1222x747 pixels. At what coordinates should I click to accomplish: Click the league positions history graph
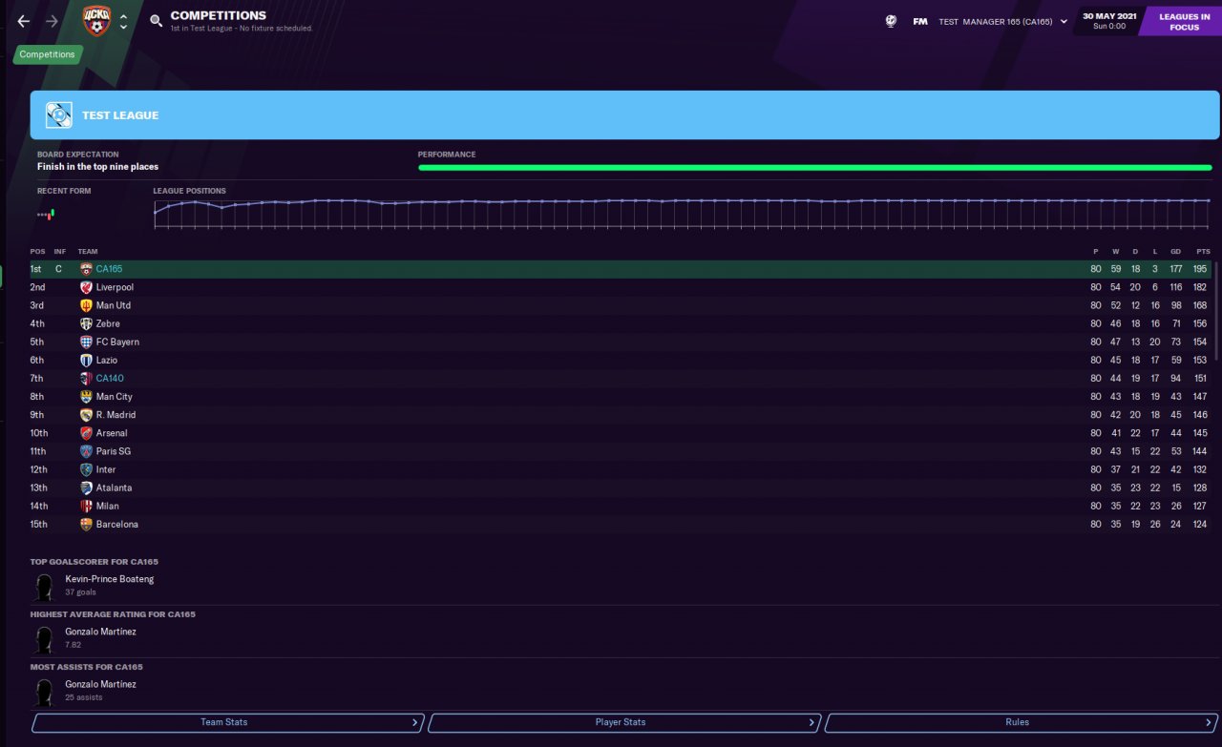click(682, 212)
